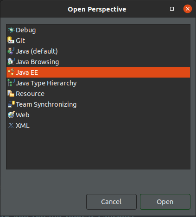196x217 pixels.
Task: Click the Debug perspective bug icon
Action: click(11, 30)
